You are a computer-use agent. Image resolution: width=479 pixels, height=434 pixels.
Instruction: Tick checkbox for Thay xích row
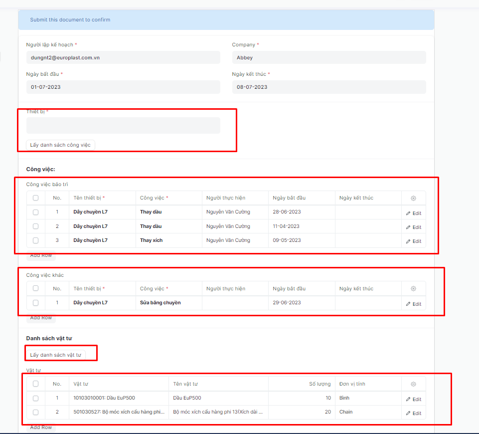coord(35,240)
